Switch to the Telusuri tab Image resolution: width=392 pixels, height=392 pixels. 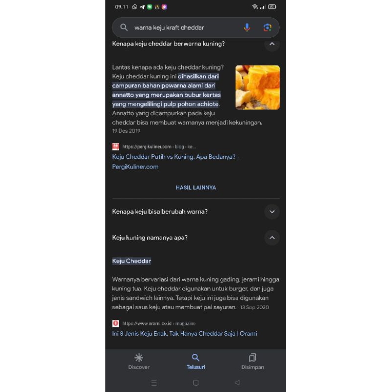(196, 362)
